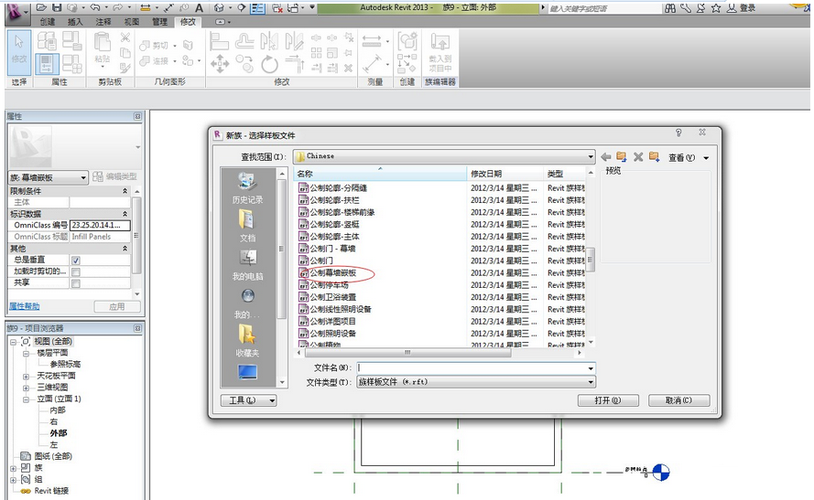
Task: Enable the 加载时剪切的 checkbox
Action: click(76, 271)
